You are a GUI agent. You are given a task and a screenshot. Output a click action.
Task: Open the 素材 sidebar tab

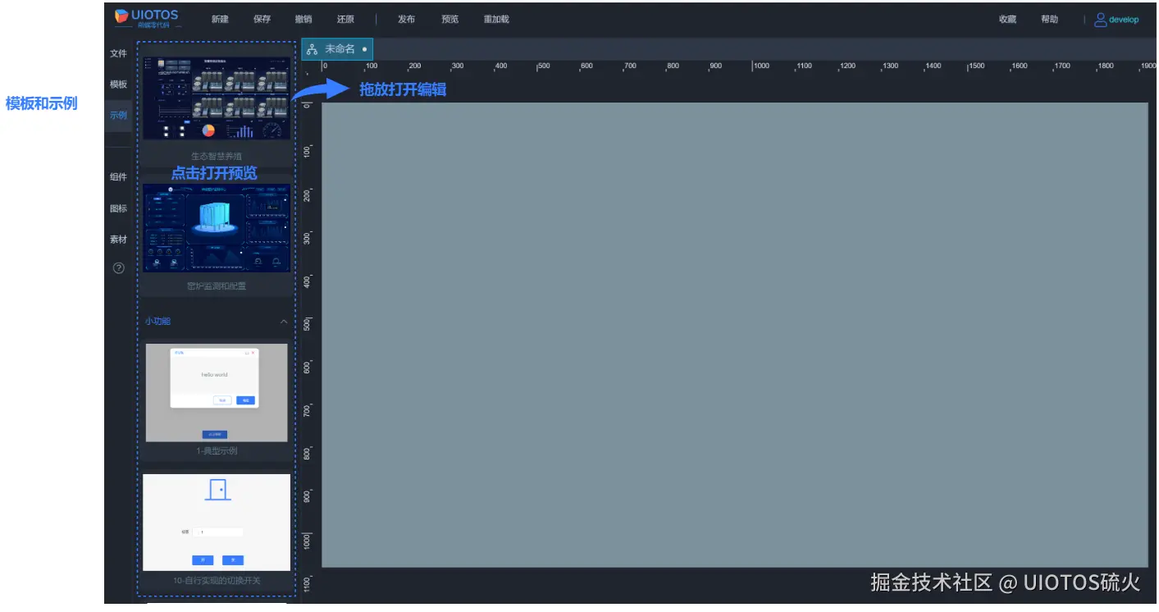click(x=118, y=240)
